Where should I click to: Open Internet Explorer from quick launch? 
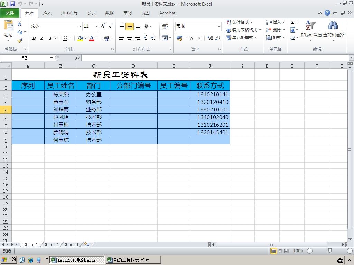click(31, 260)
